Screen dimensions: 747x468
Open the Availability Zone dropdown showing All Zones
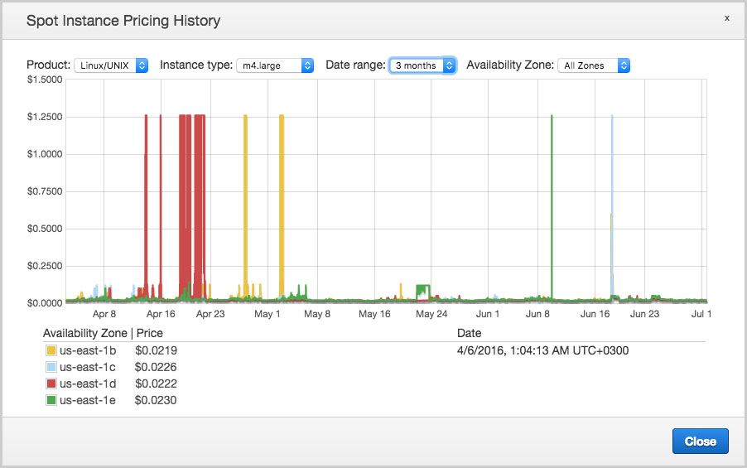[594, 65]
